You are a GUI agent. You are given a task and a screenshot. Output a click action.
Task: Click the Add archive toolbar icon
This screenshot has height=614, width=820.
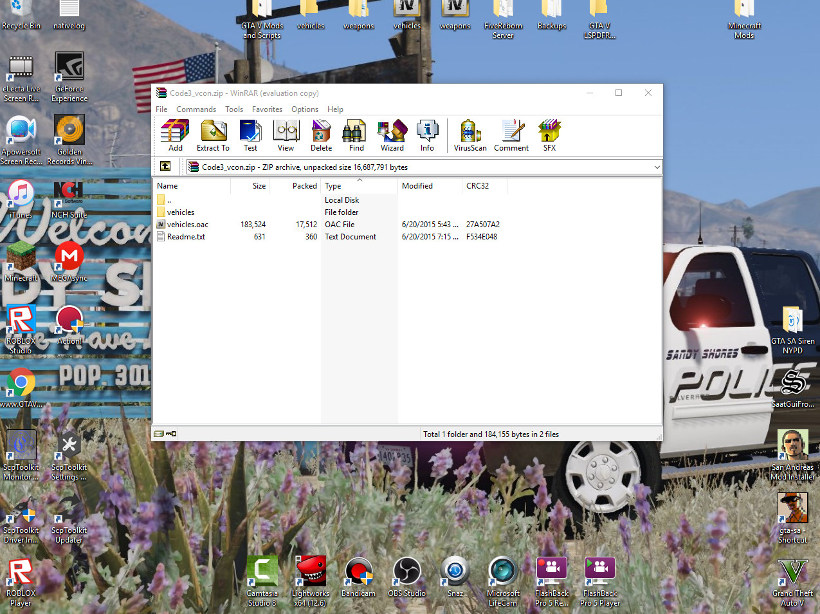click(x=175, y=135)
